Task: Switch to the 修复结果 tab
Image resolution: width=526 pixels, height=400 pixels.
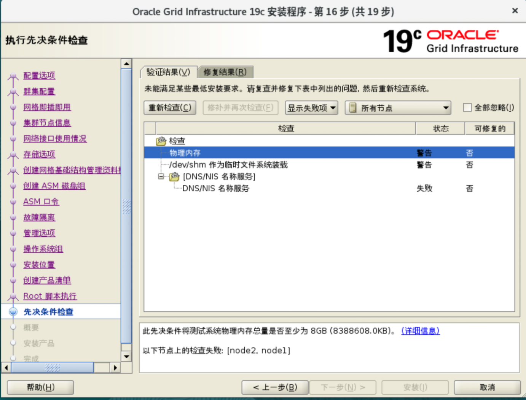Action: (225, 72)
